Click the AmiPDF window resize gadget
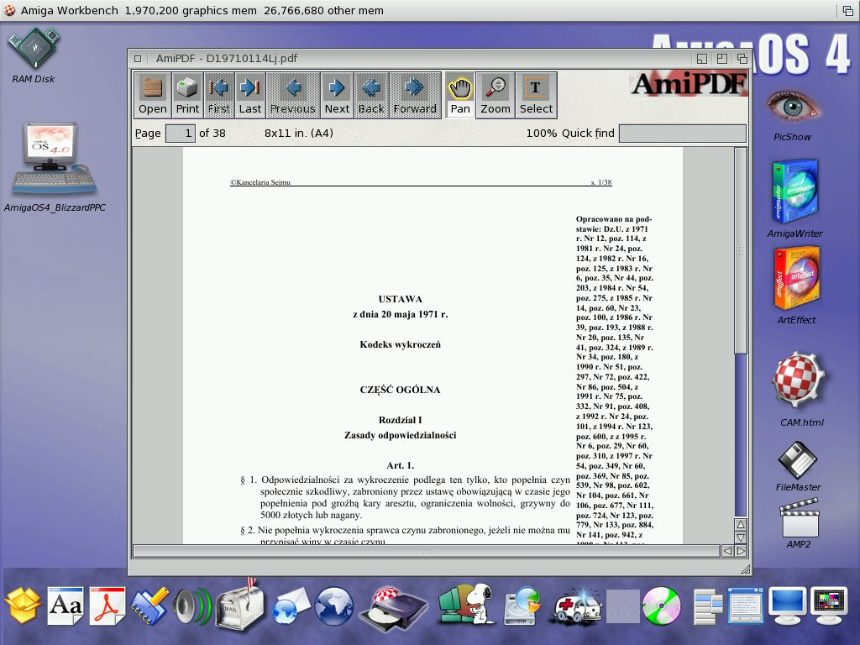The image size is (860, 645). click(745, 569)
